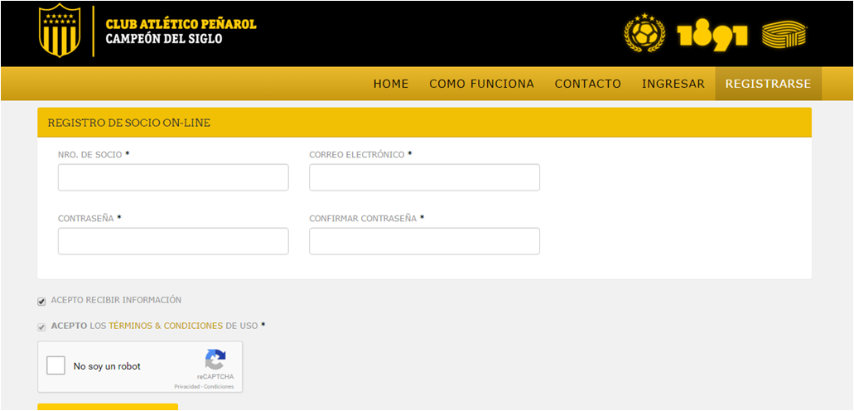854x411 pixels.
Task: Click ACEPTO RECIBIR INFORMACIÓN label text
Action: coord(116,300)
